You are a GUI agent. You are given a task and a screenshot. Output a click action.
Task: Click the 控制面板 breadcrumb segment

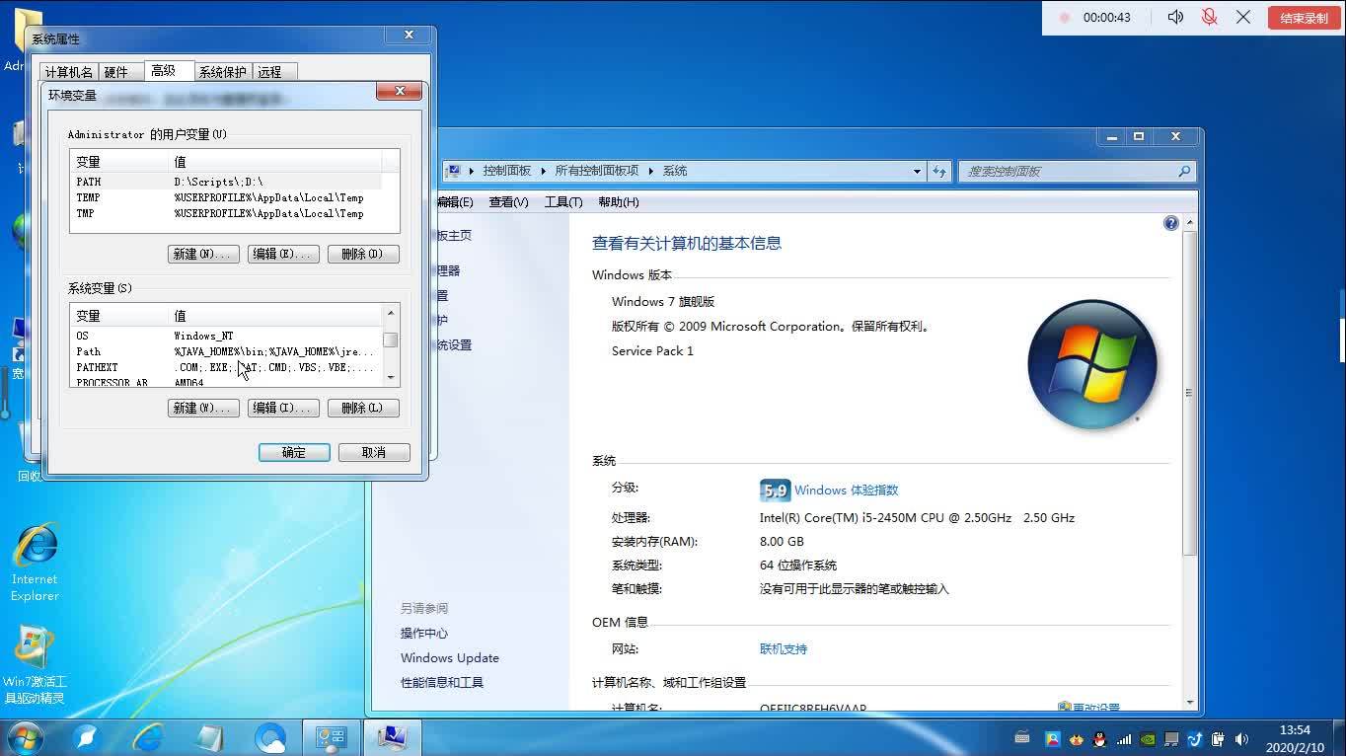click(x=506, y=171)
